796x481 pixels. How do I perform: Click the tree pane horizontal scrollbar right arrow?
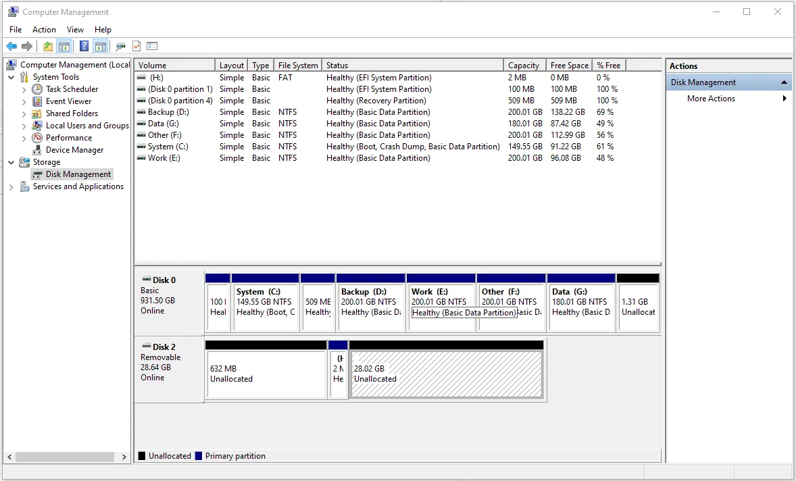(x=124, y=457)
